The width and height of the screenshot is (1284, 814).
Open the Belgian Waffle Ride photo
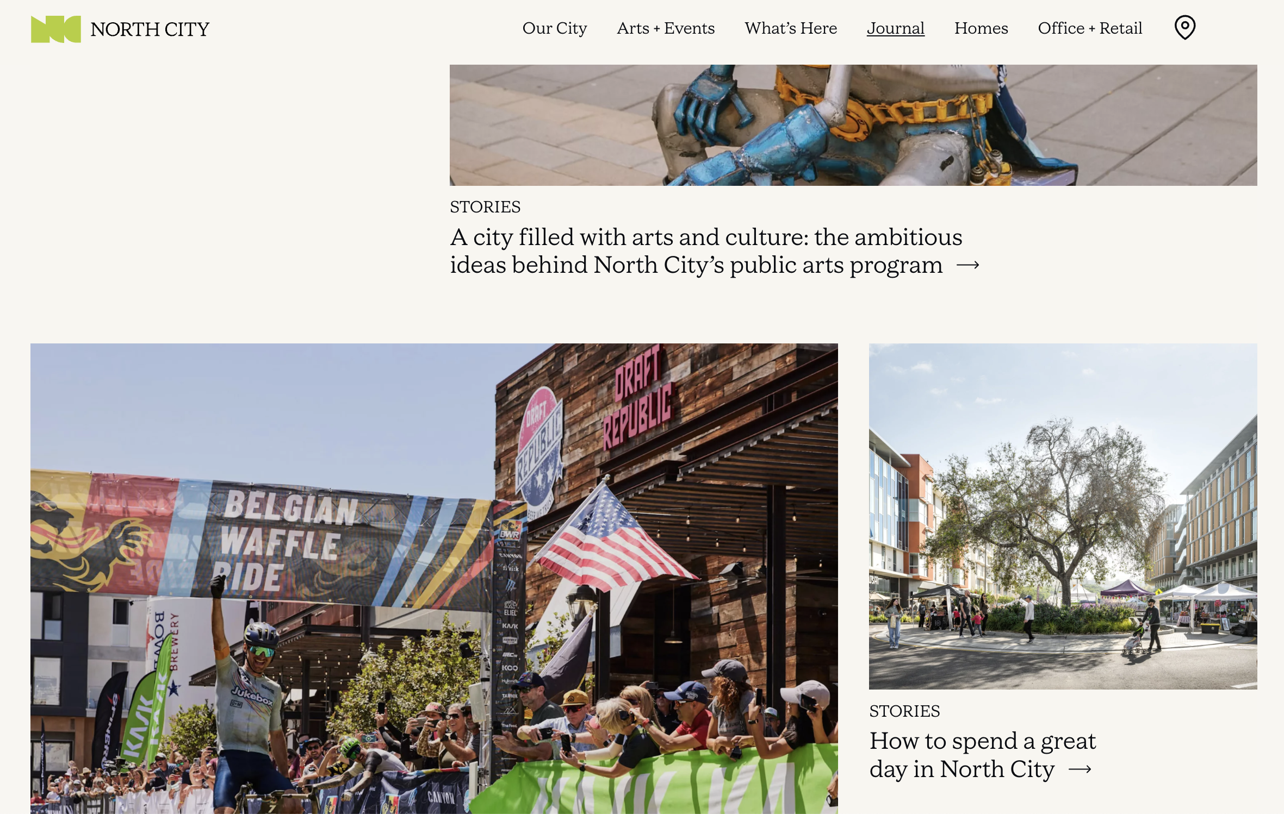pos(433,578)
